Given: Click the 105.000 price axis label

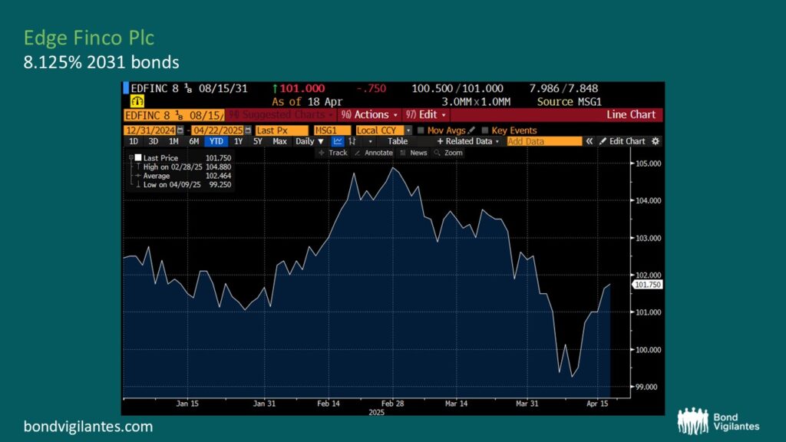Looking at the screenshot, I should coord(648,163).
